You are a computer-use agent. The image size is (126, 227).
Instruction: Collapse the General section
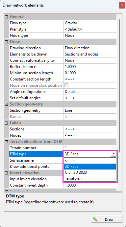click(x=6, y=17)
